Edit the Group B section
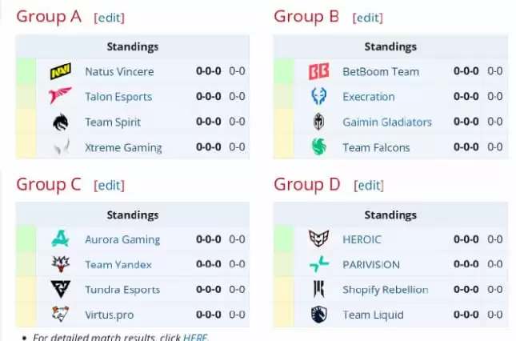Image resolution: width=516 pixels, height=341 pixels. tap(367, 18)
